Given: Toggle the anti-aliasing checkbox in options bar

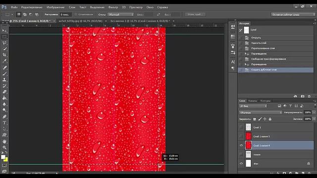Looking at the screenshot, I should tap(76, 14).
